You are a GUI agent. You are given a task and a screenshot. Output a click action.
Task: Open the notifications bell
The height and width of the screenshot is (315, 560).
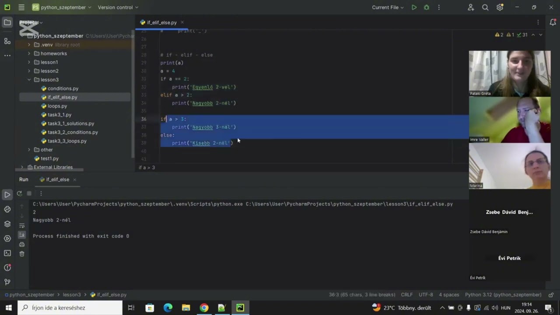[553, 22]
